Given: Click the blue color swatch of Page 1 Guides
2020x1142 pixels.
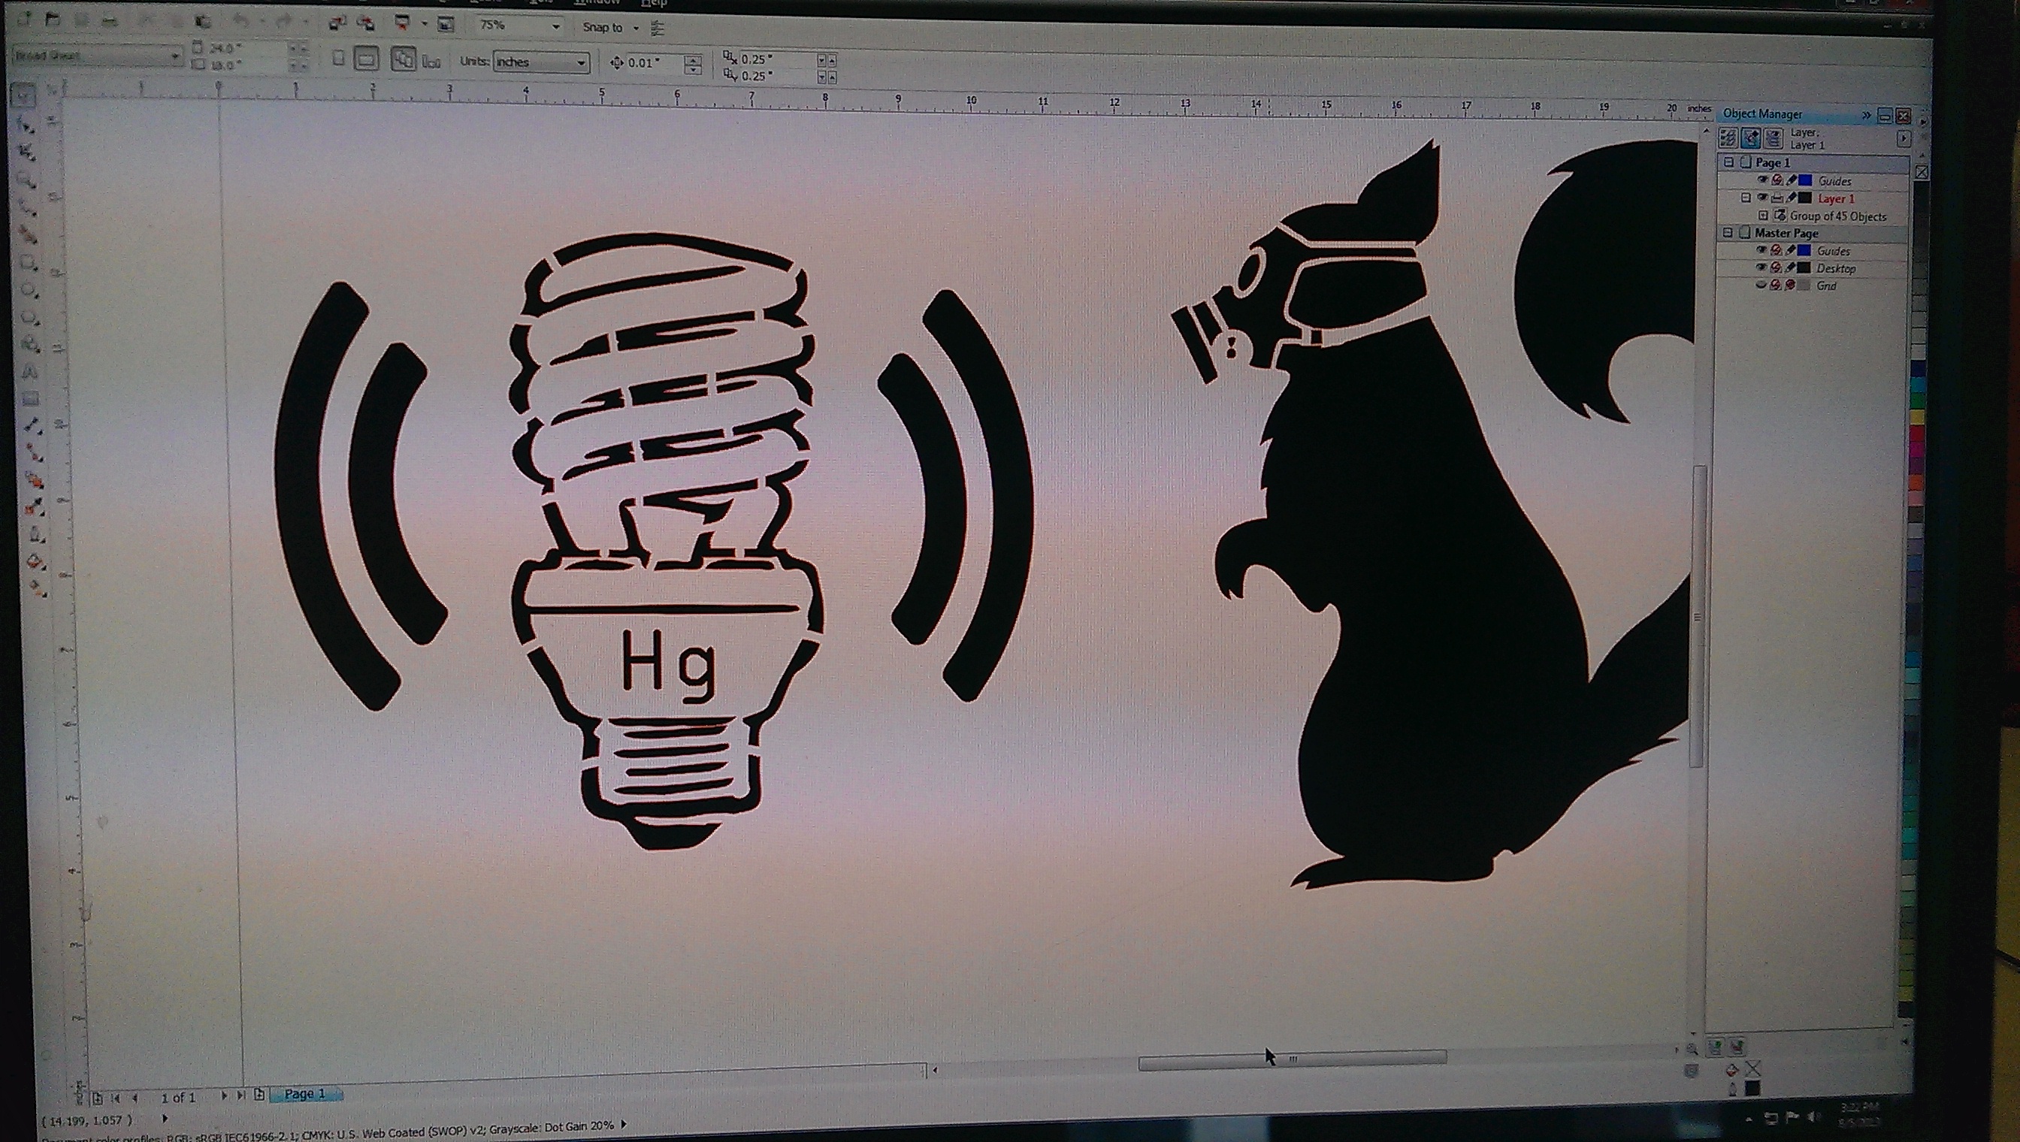Looking at the screenshot, I should [1806, 180].
